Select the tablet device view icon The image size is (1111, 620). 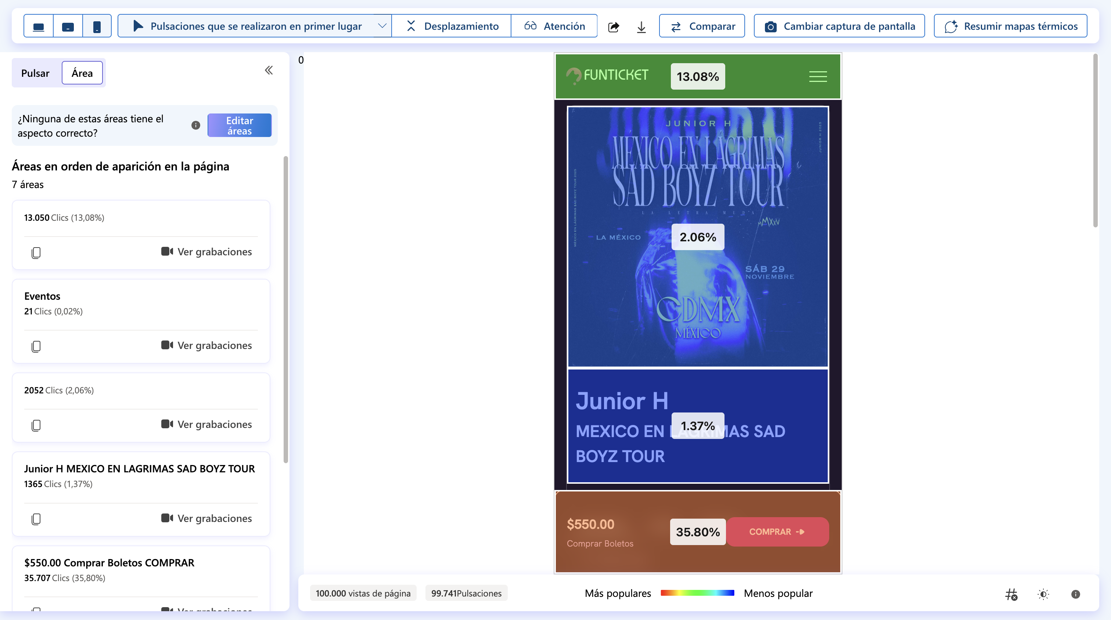click(68, 26)
